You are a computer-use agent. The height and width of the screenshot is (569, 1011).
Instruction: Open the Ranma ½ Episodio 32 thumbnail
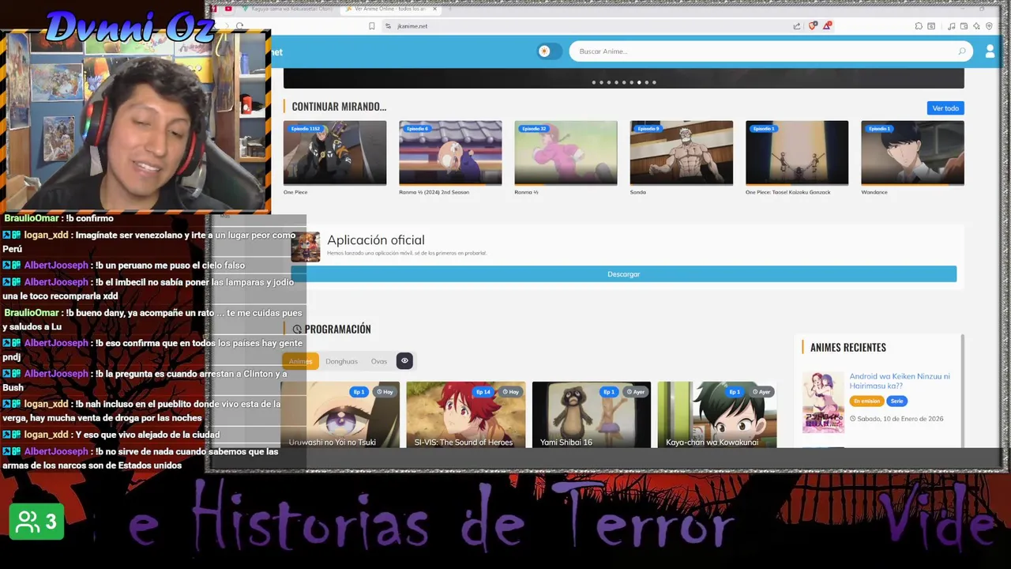[x=566, y=153]
